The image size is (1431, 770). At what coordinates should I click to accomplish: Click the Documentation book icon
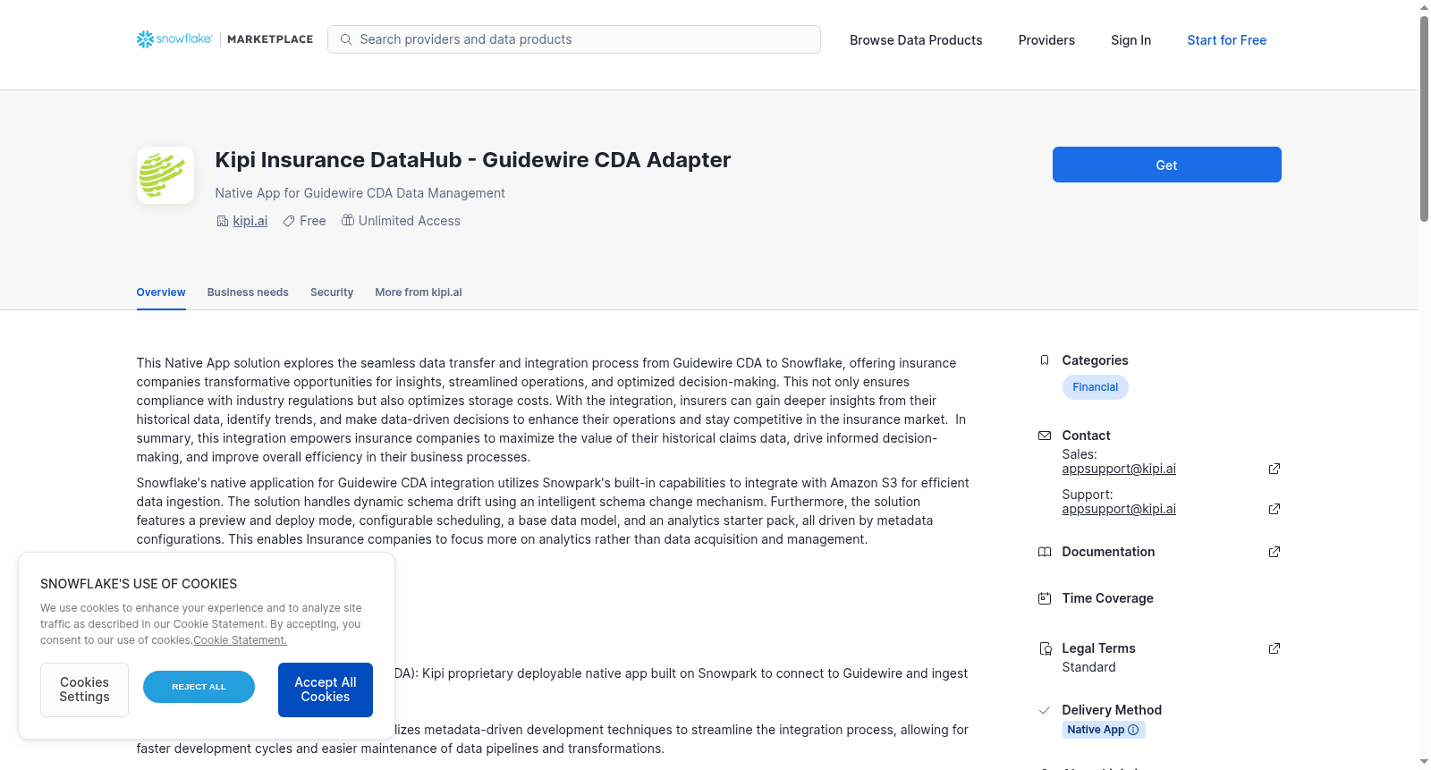(x=1045, y=552)
